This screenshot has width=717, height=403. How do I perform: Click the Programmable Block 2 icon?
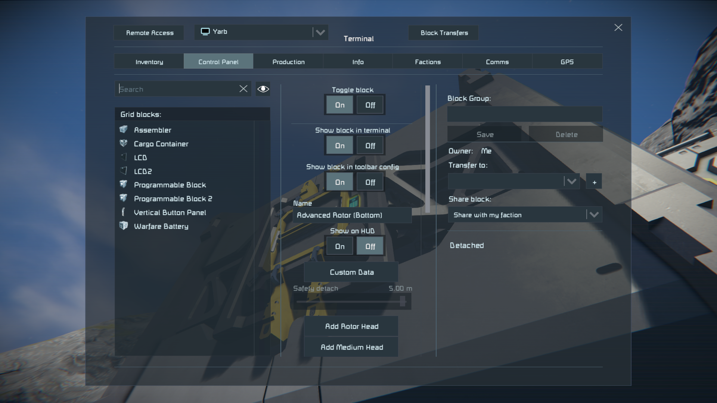pyautogui.click(x=124, y=198)
